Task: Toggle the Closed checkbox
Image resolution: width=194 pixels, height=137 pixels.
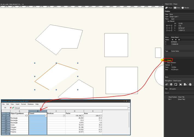Action: tap(166, 60)
